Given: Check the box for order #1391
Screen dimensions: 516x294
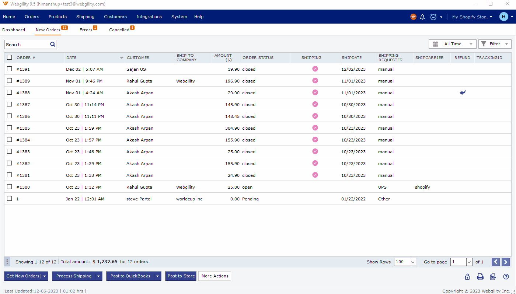Looking at the screenshot, I should pos(10,69).
